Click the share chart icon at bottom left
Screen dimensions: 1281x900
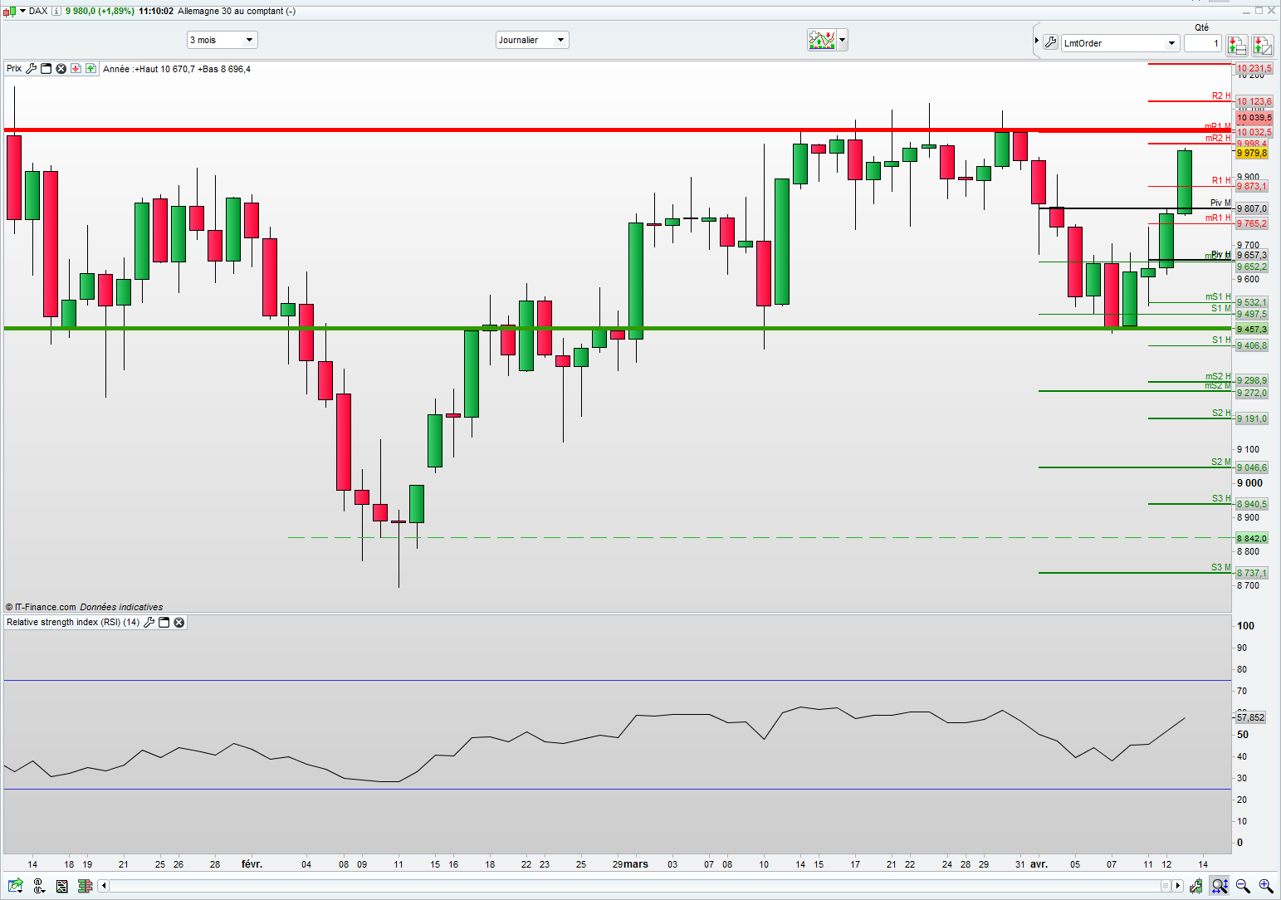coord(16,886)
